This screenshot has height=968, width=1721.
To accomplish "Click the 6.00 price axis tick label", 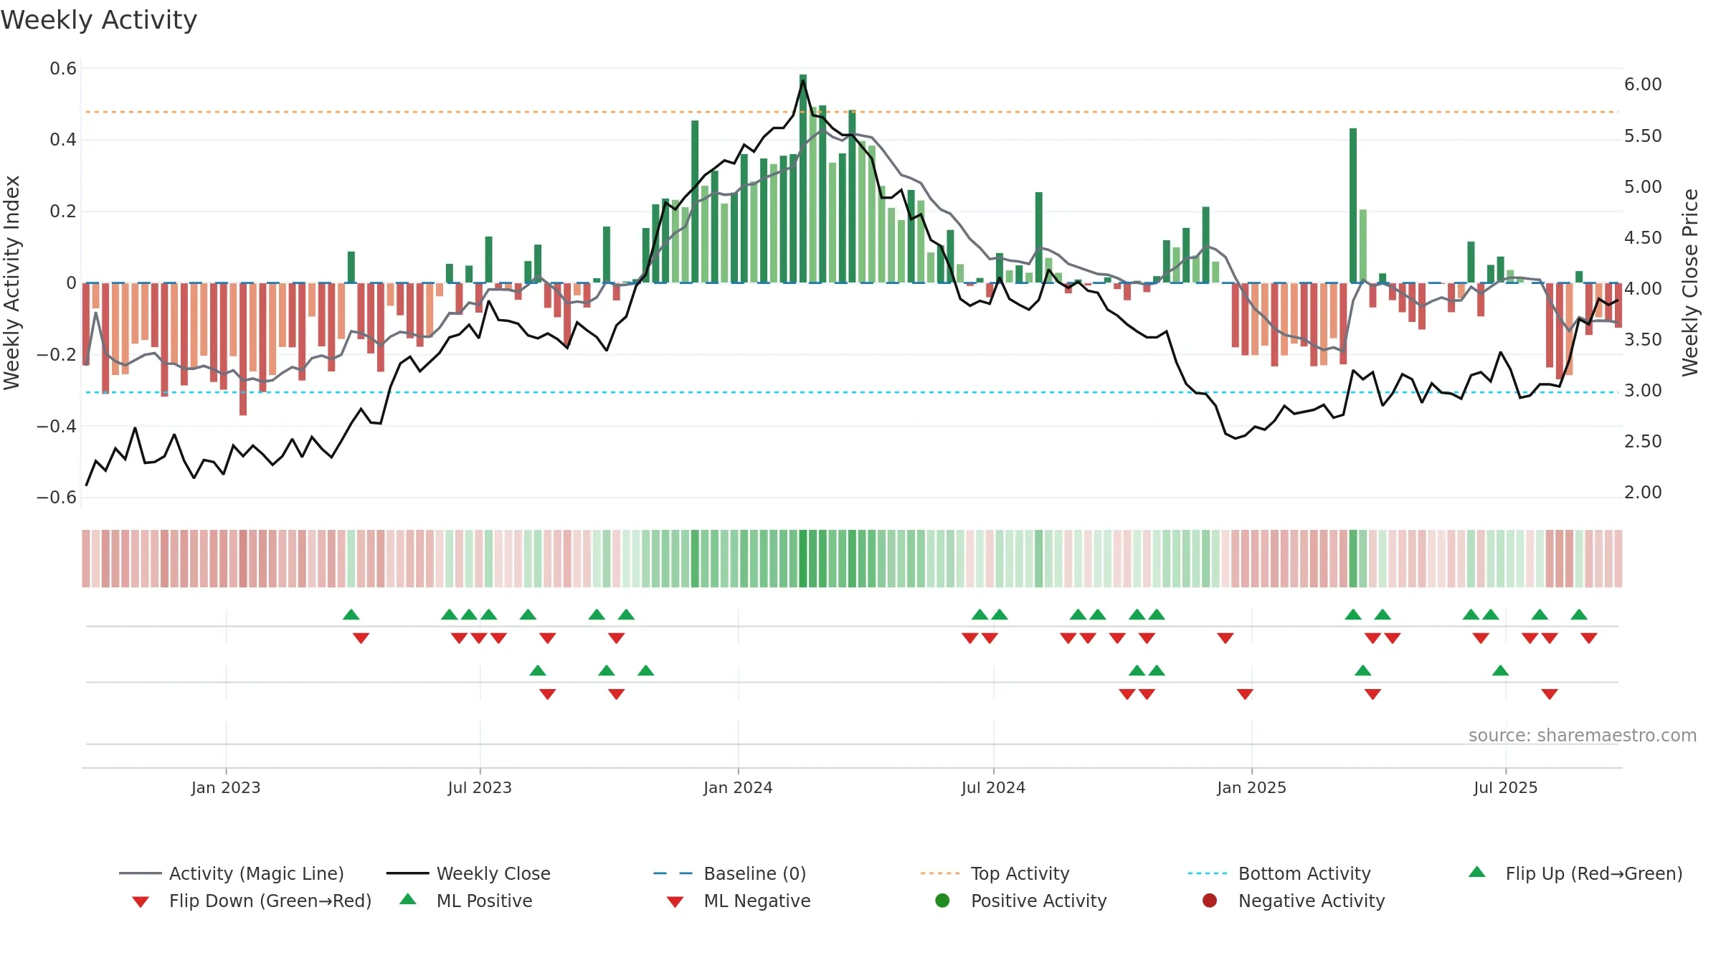I will click(1643, 85).
